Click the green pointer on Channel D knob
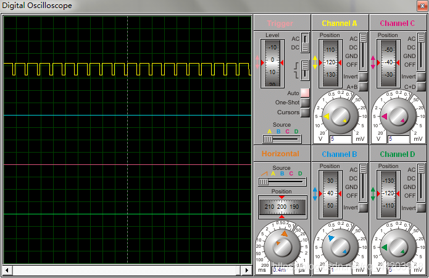The width and height of the screenshot is (429, 278). [x=385, y=248]
